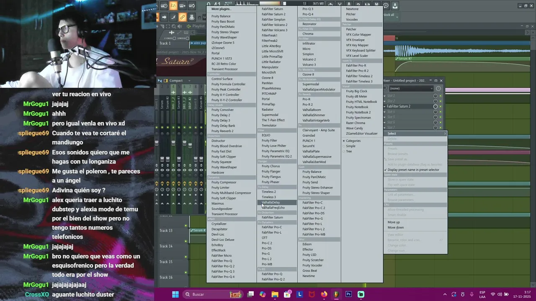Open Slot 4 dropdown arrow in mixer

point(385,112)
